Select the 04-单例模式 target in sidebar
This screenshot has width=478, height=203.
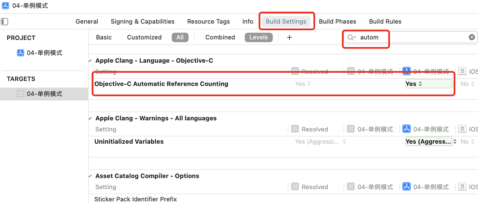[39, 94]
